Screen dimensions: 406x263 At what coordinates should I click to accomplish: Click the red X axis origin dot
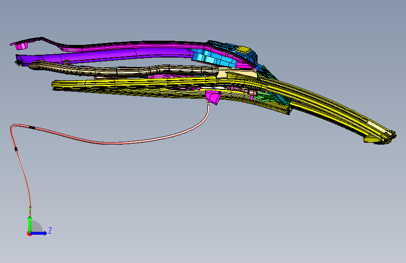[29, 234]
